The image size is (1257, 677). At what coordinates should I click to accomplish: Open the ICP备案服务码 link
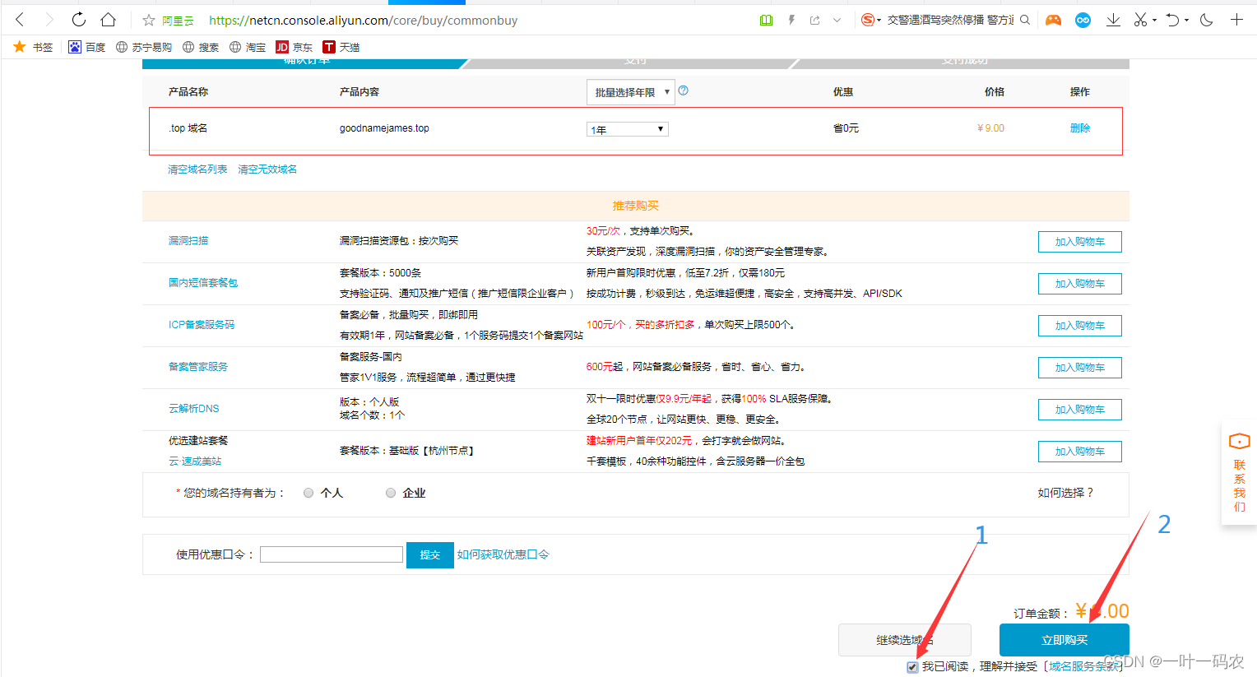(x=202, y=325)
